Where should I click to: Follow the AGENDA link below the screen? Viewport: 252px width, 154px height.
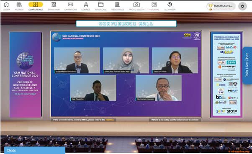[110, 120]
